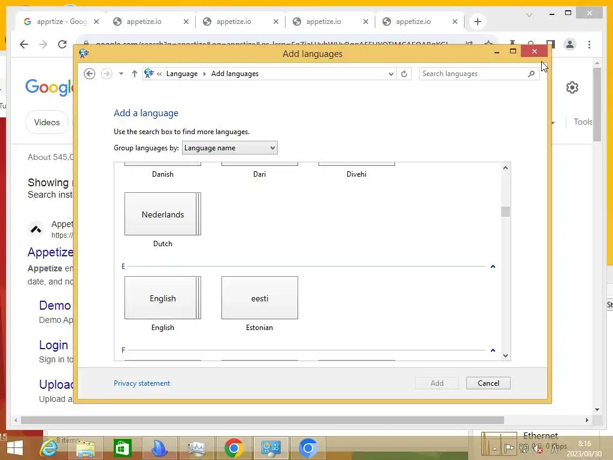The width and height of the screenshot is (613, 460).
Task: Click the Add languages breadcrumb
Action: tap(235, 74)
